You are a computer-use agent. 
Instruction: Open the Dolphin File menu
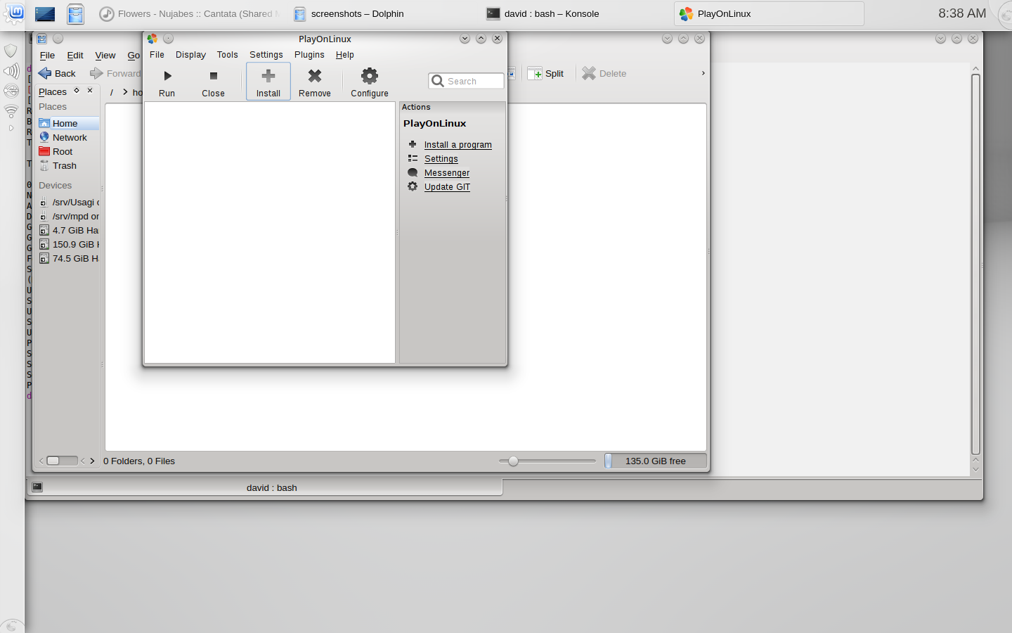[47, 55]
